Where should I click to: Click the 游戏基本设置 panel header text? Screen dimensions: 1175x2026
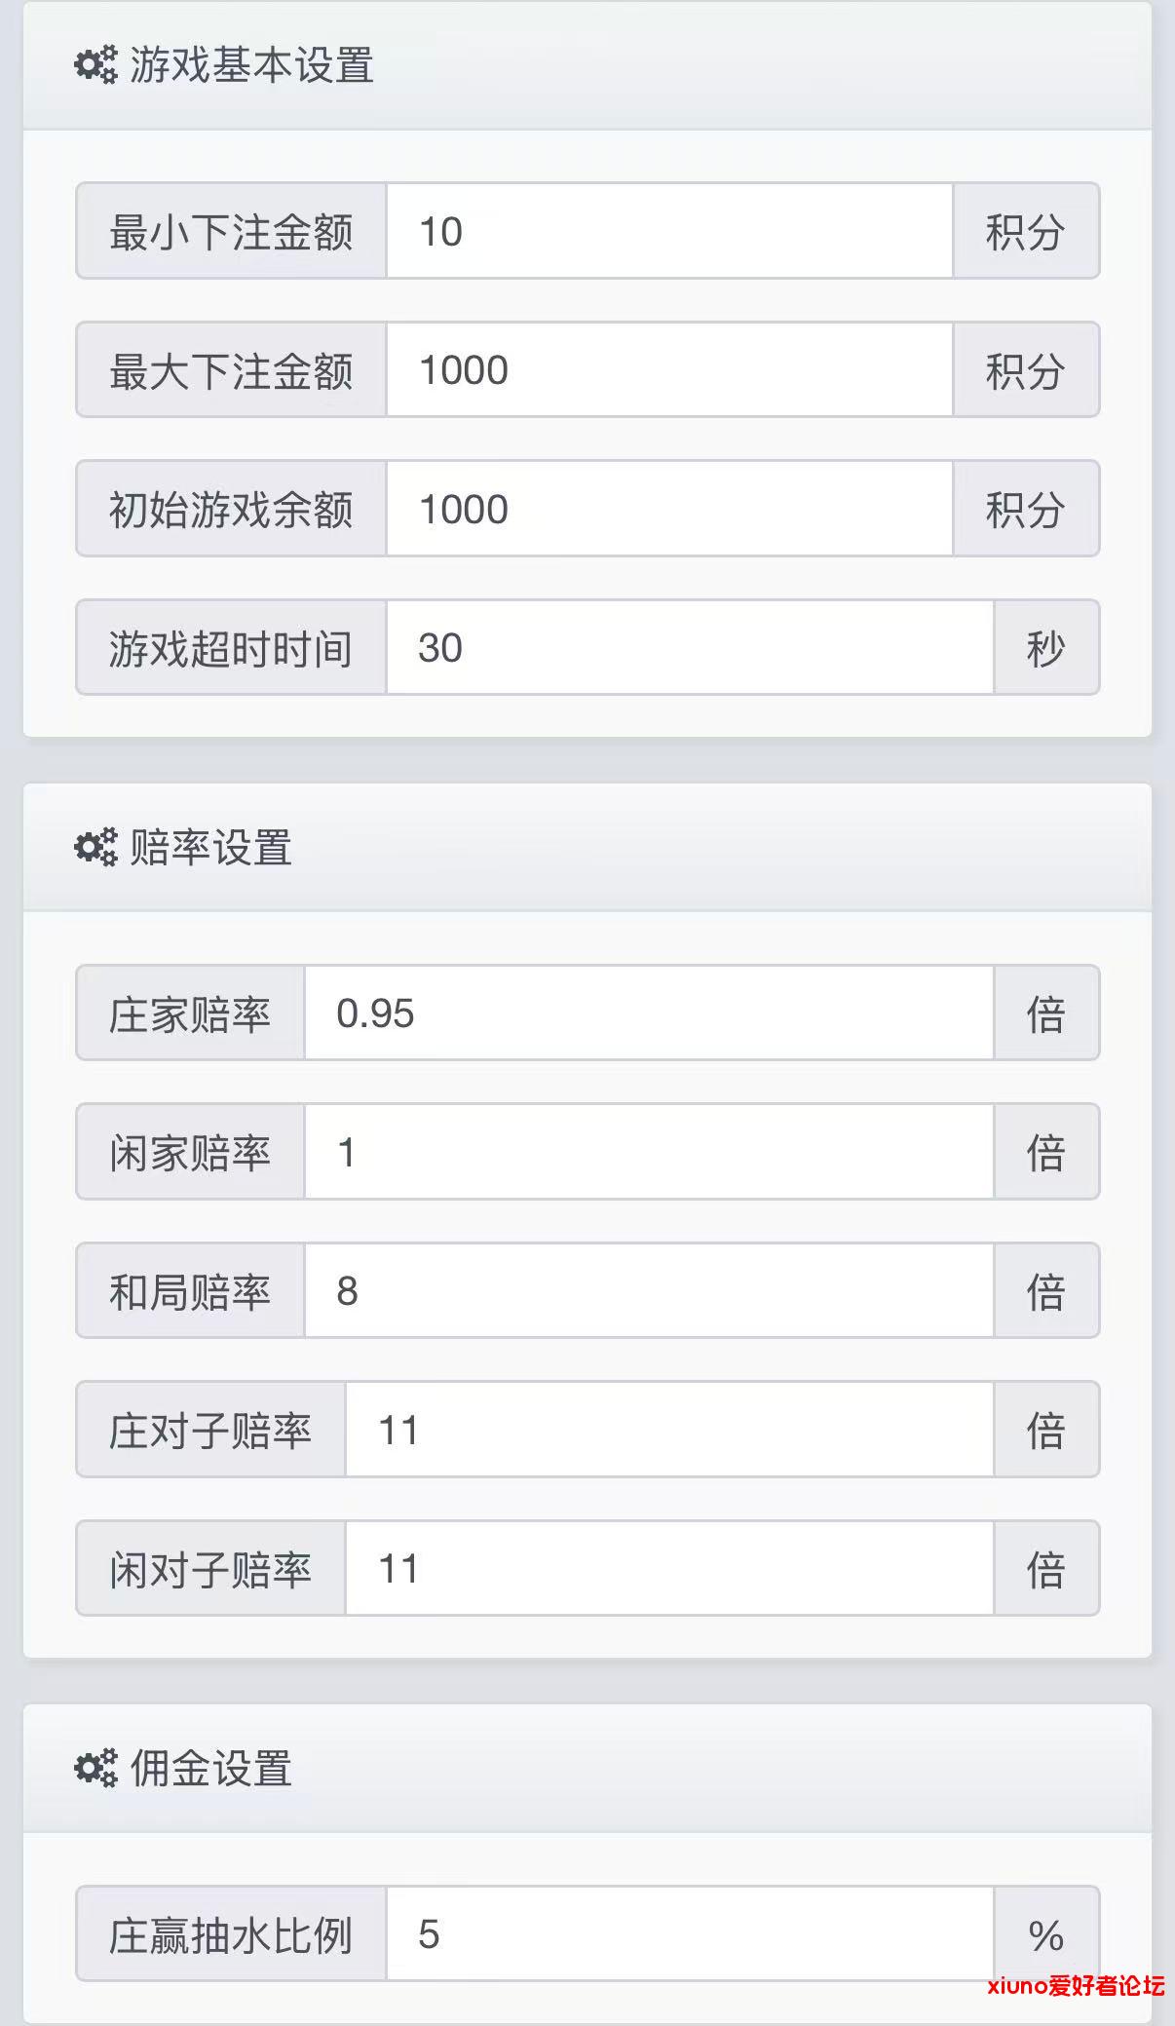[251, 65]
